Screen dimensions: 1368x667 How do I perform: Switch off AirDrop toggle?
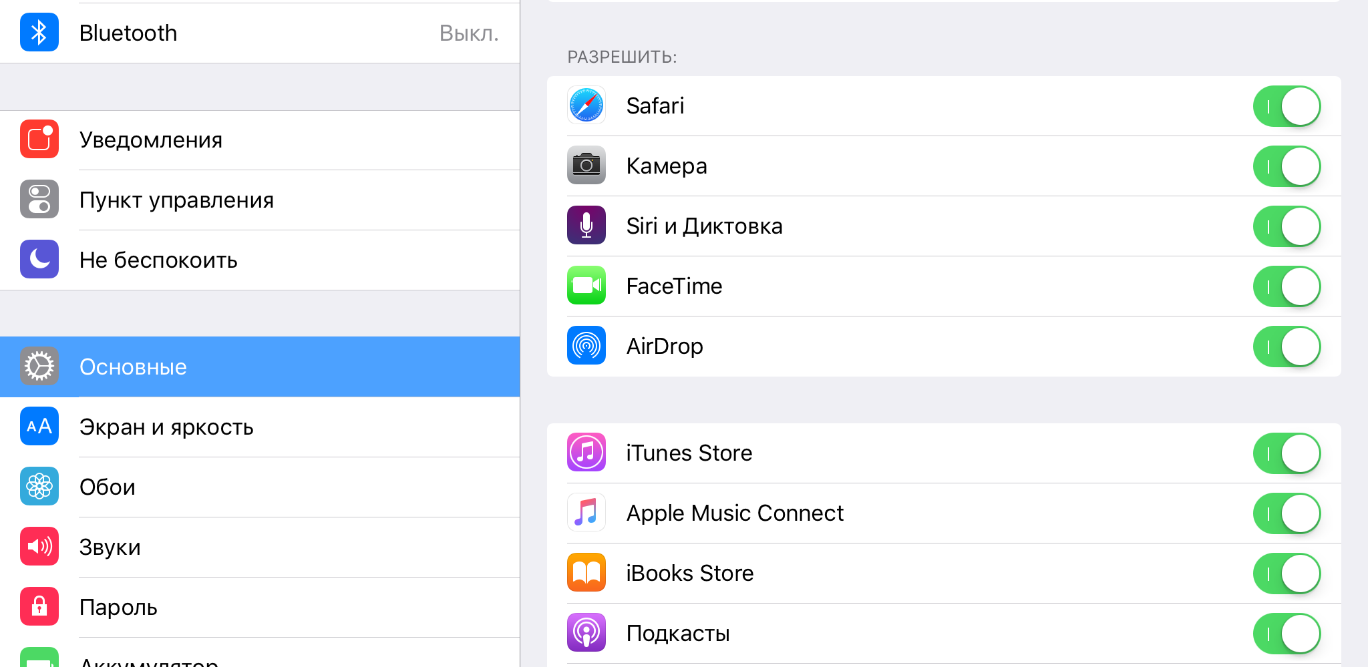click(x=1287, y=347)
